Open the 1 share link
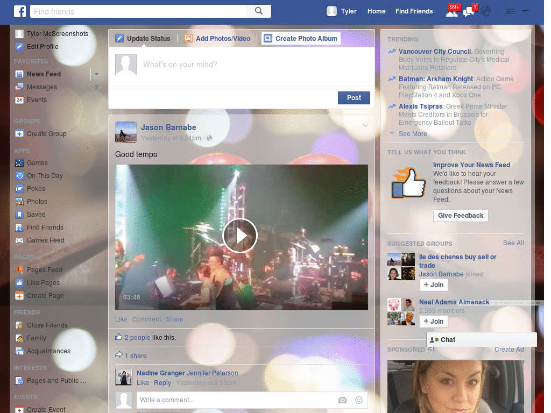This screenshot has width=551, height=413. 136,356
